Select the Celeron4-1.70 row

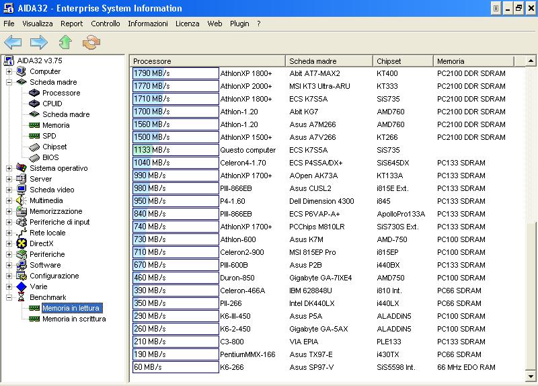pos(328,163)
